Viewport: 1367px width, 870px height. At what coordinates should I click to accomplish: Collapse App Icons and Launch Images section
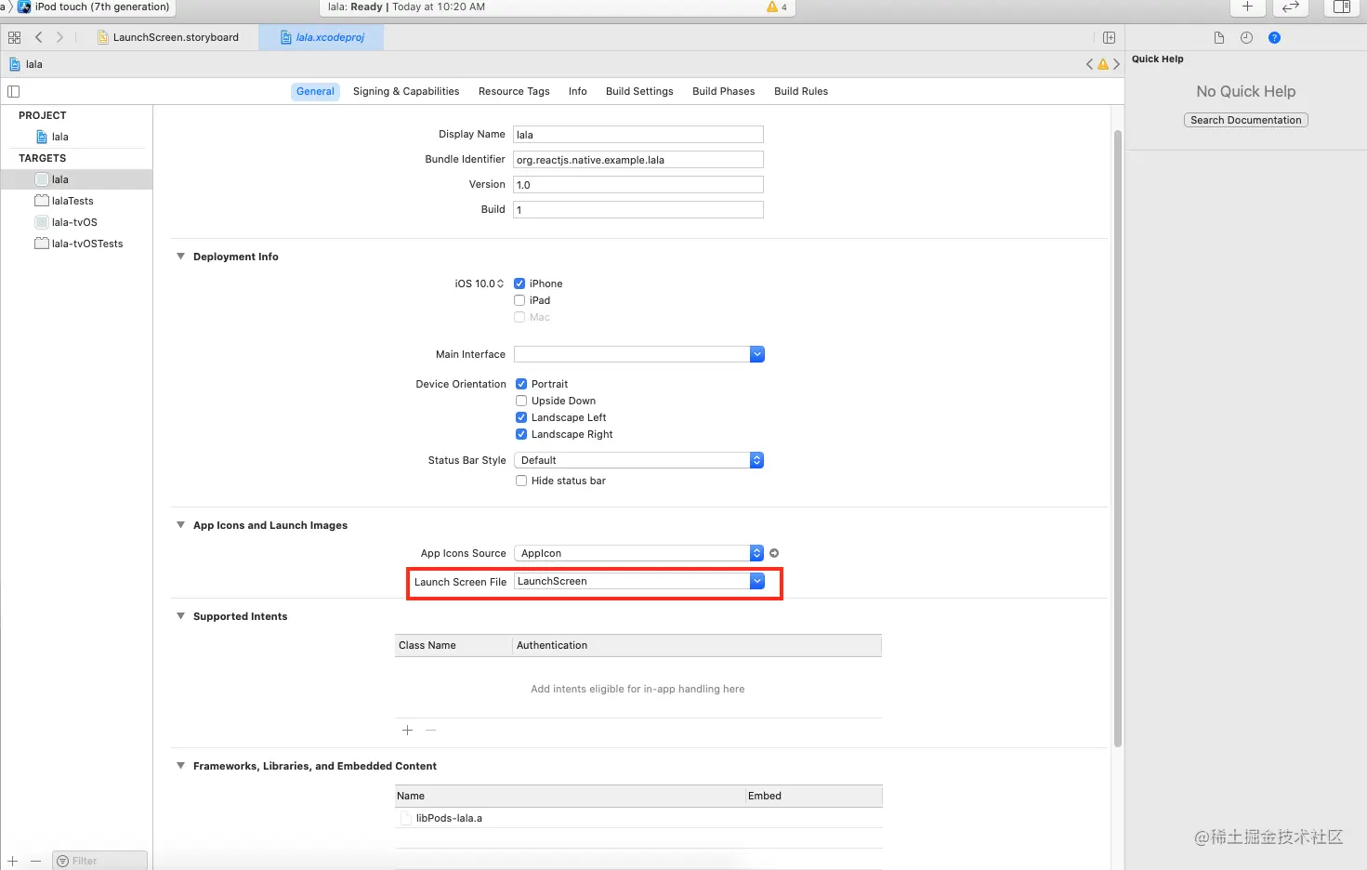tap(180, 525)
